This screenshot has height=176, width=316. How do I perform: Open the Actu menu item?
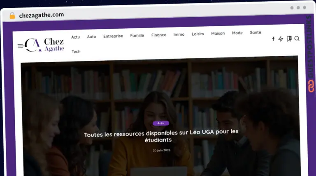click(x=76, y=37)
